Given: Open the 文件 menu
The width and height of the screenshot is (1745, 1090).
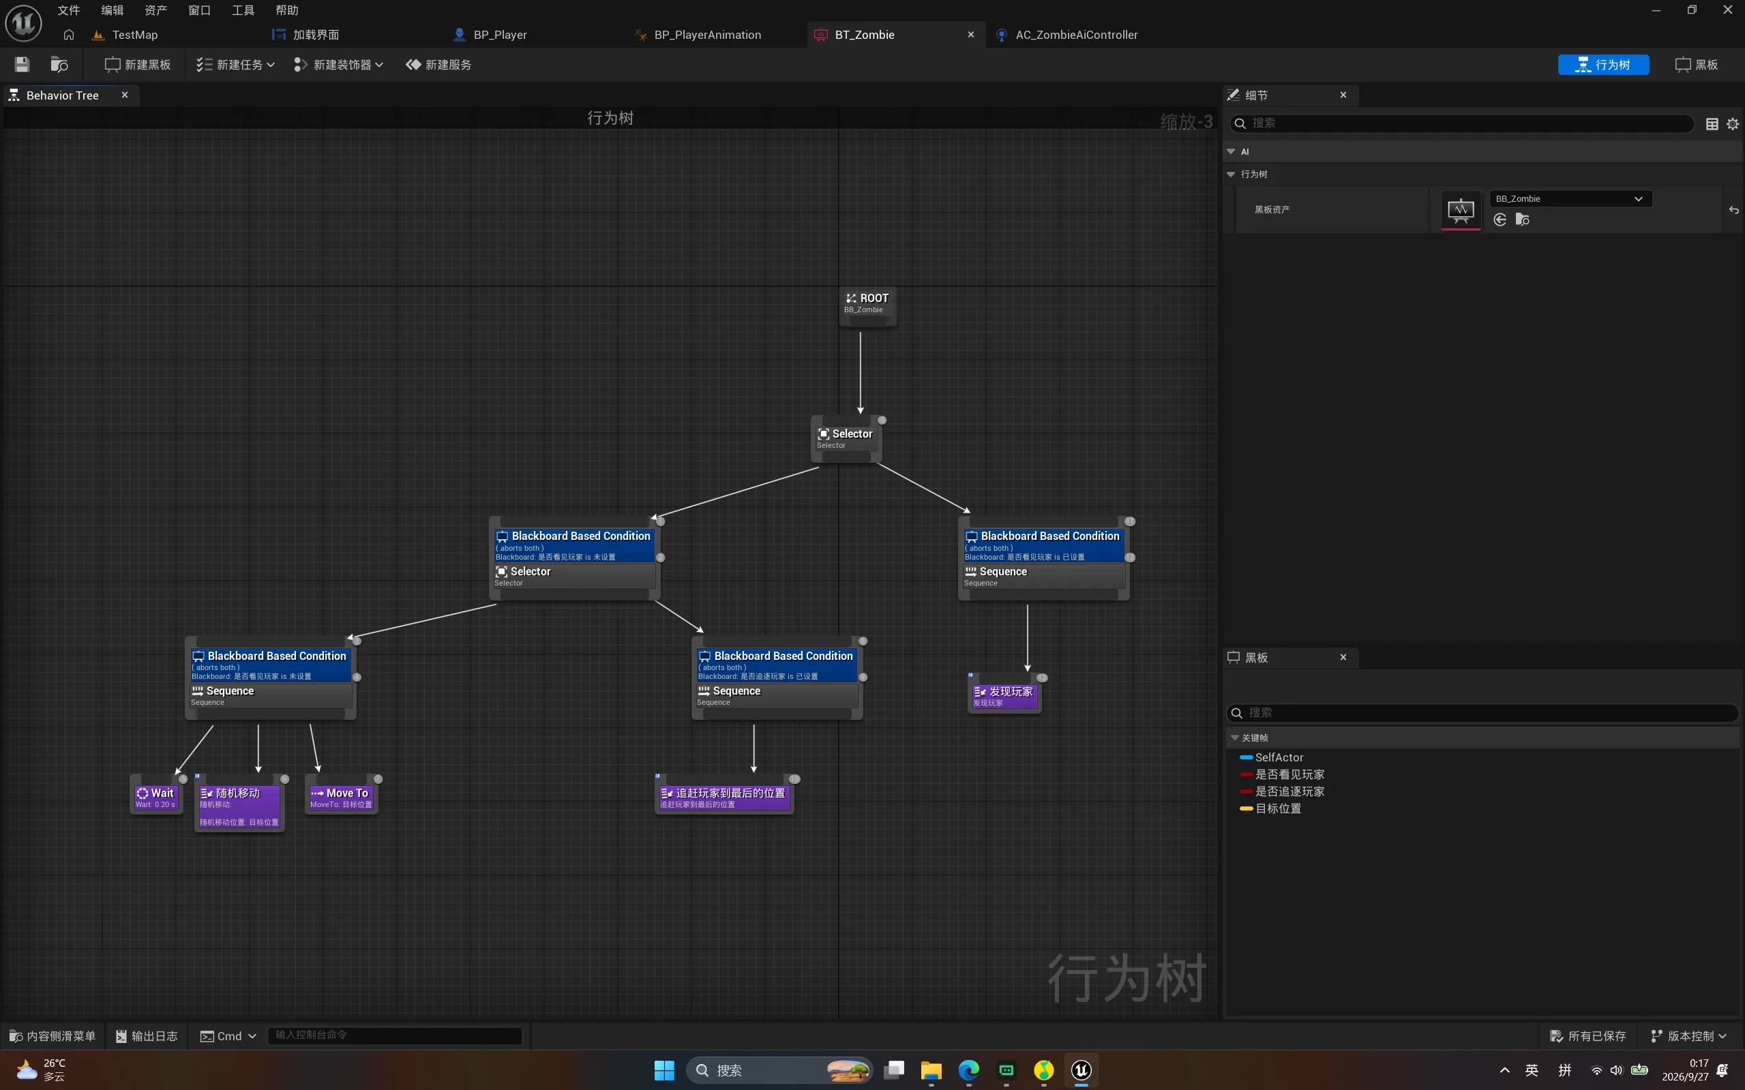Looking at the screenshot, I should (68, 10).
